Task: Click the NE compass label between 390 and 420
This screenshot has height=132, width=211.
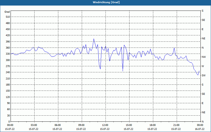Action: 203,39
